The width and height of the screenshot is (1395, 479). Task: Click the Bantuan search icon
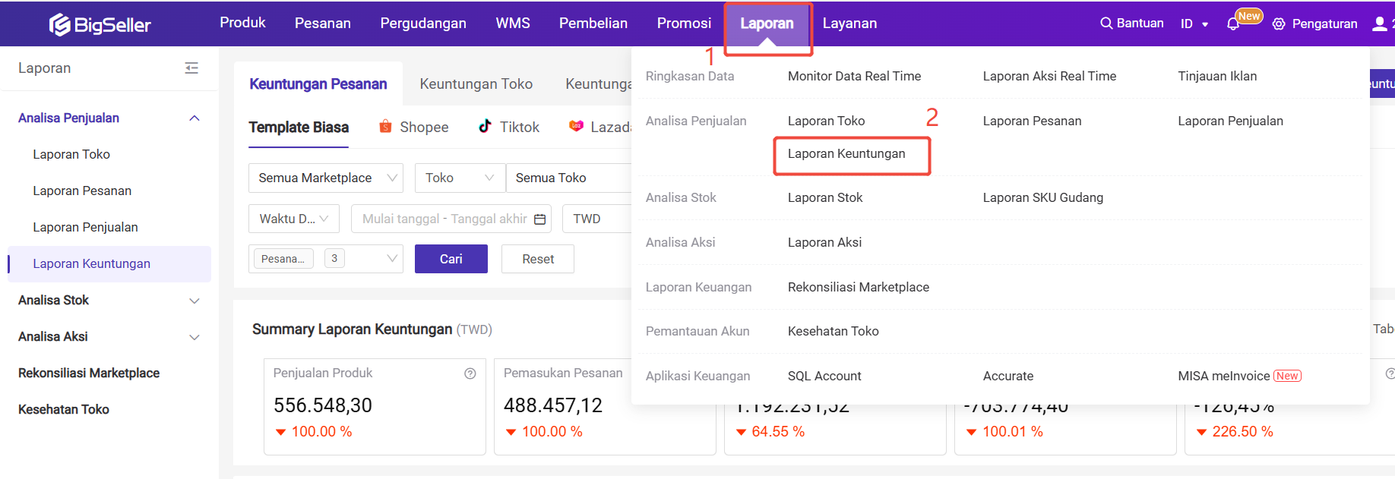(1106, 24)
